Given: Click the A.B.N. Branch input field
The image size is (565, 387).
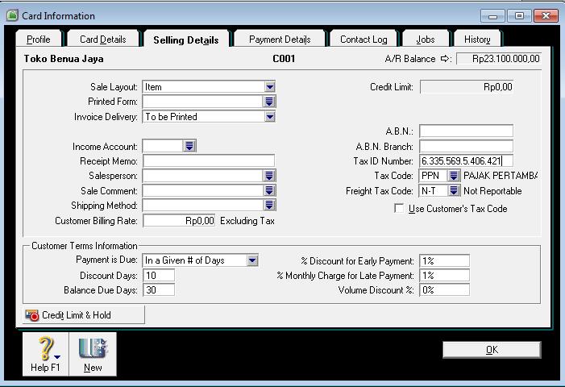Looking at the screenshot, I should (467, 146).
